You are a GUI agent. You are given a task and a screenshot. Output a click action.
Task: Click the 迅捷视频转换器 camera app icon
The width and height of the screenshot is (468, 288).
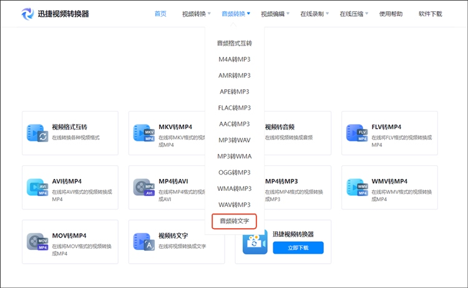click(255, 242)
